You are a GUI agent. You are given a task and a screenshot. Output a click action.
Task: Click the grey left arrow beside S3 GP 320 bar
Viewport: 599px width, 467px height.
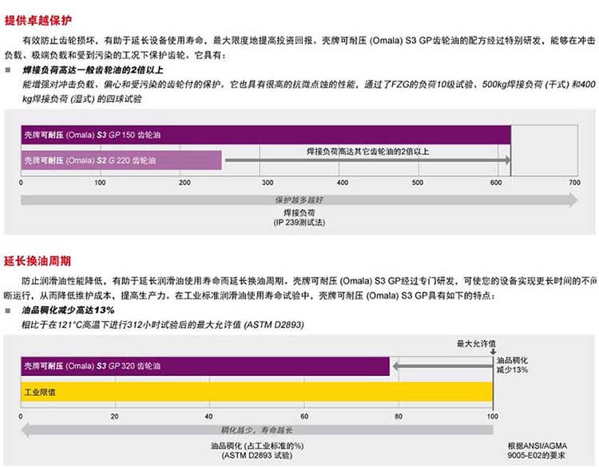[x=442, y=366]
